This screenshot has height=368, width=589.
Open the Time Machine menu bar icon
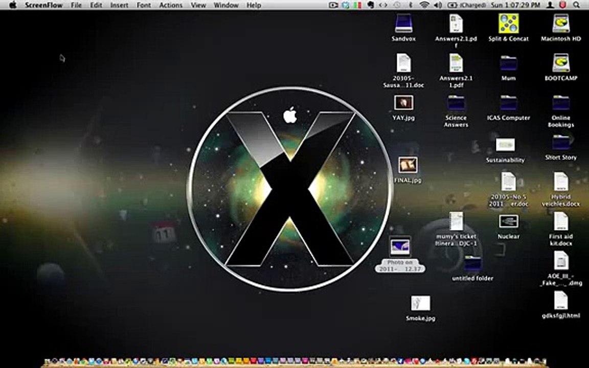pyautogui.click(x=397, y=5)
